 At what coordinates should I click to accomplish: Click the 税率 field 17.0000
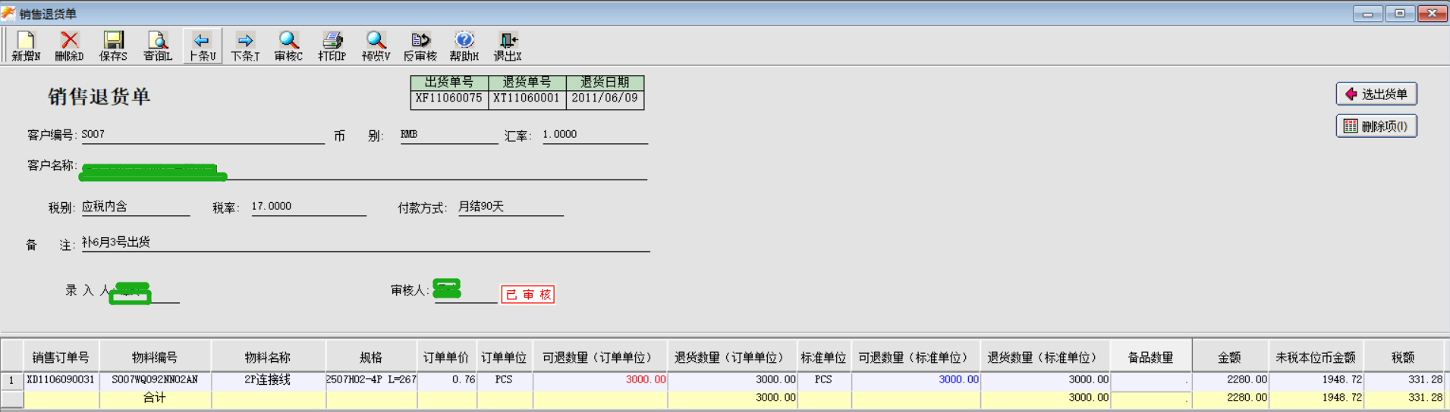click(x=308, y=206)
